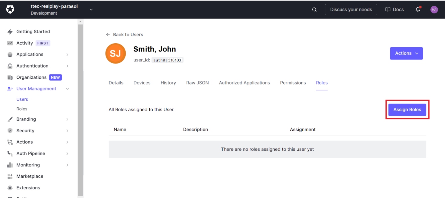Screen dimensions: 446x198
Task: Click the Auth0 logo icon
Action: (x=10, y=10)
